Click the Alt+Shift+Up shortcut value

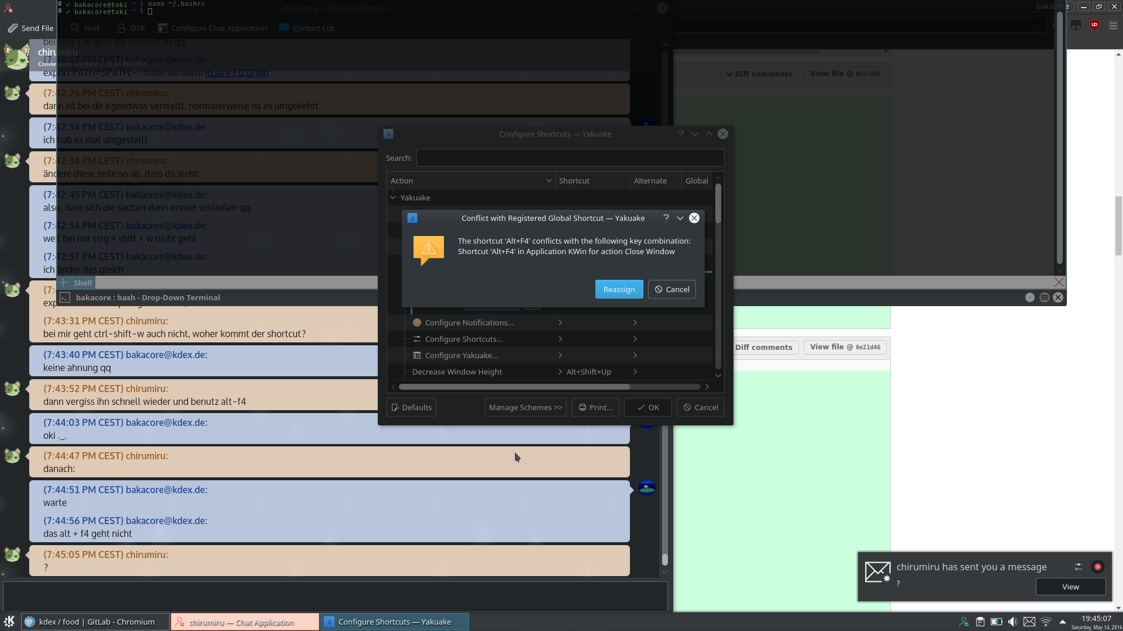(x=588, y=372)
